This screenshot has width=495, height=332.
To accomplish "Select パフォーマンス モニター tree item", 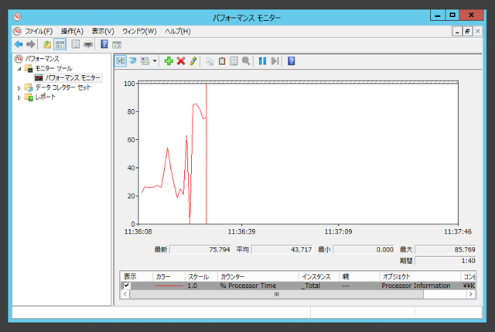I will pyautogui.click(x=73, y=77).
